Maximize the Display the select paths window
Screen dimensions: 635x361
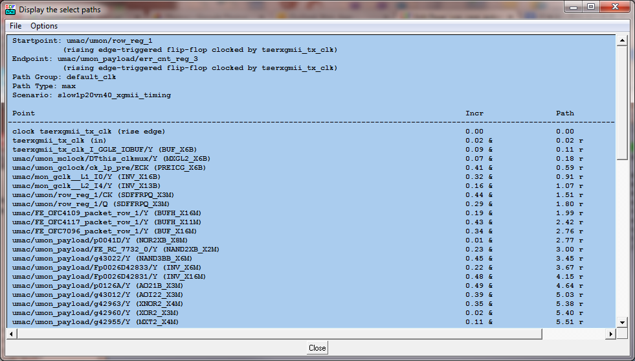point(591,7)
